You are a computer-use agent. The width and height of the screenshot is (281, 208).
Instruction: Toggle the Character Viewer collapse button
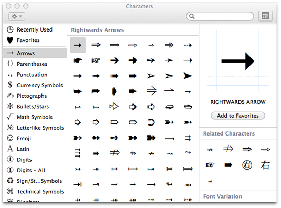point(265,16)
